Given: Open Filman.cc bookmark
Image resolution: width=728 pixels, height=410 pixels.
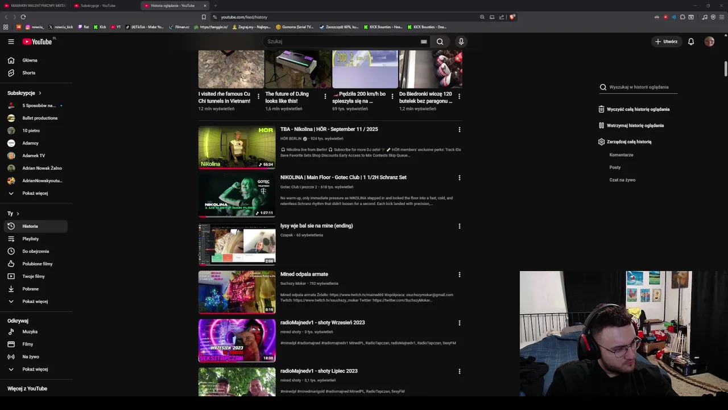Looking at the screenshot, I should (179, 27).
